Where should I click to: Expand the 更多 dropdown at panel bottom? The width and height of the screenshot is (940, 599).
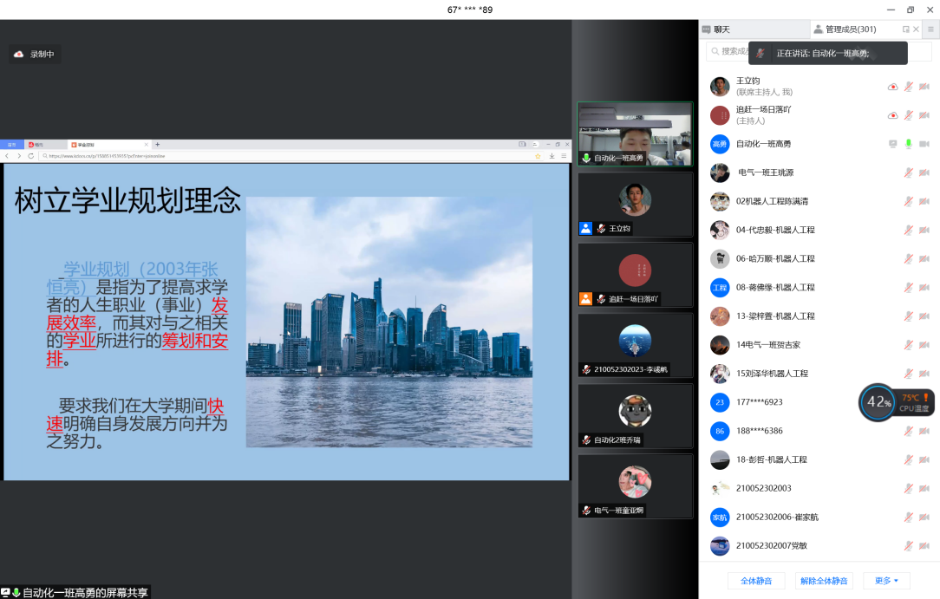coord(886,581)
